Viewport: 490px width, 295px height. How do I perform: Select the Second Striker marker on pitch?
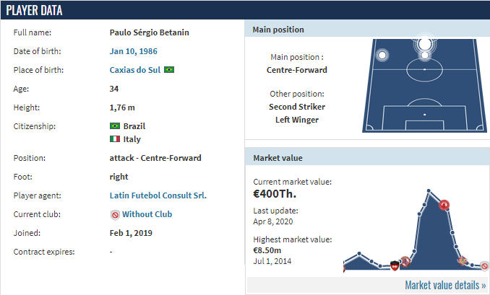425,56
